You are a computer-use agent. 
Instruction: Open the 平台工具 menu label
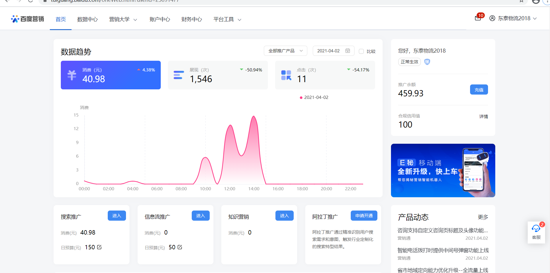(224, 19)
